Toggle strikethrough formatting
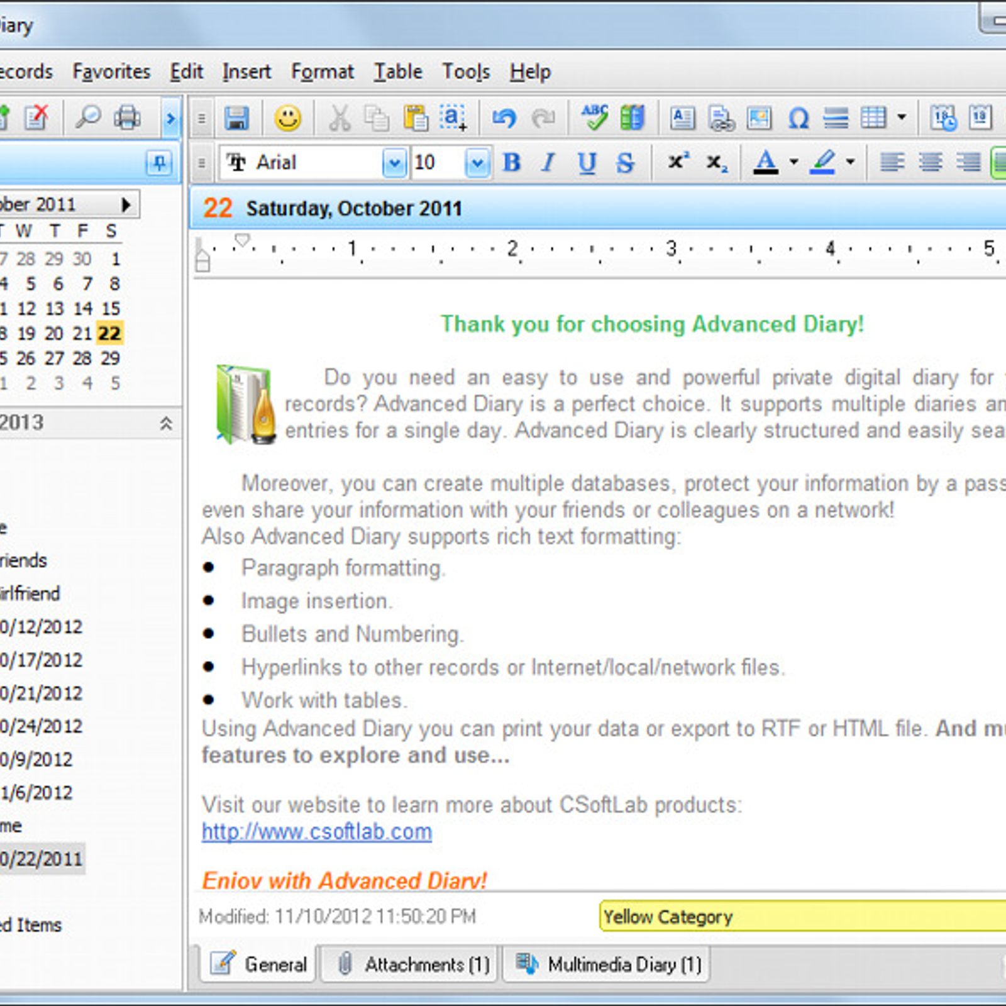Viewport: 1006px width, 1006px height. point(625,162)
